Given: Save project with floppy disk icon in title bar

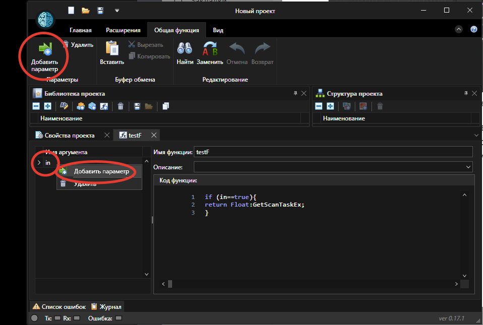Looking at the screenshot, I should 100,11.
